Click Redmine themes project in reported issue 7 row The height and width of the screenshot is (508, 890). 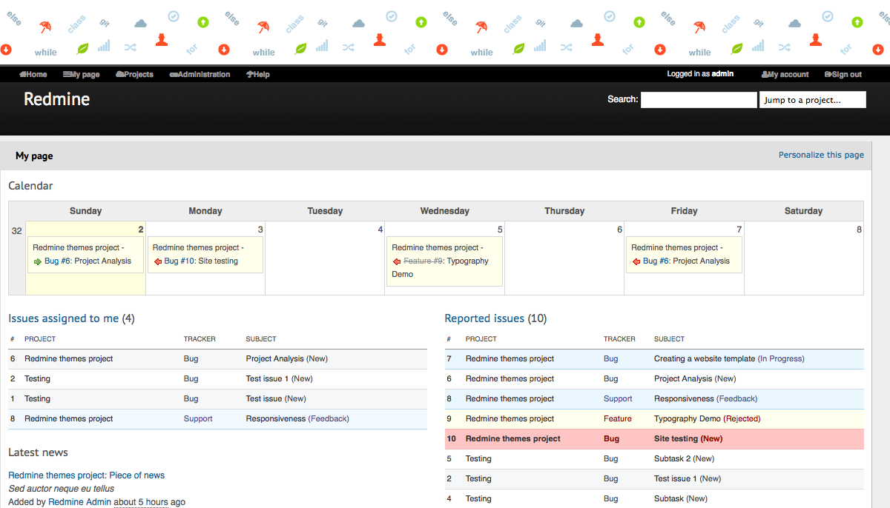tap(510, 358)
